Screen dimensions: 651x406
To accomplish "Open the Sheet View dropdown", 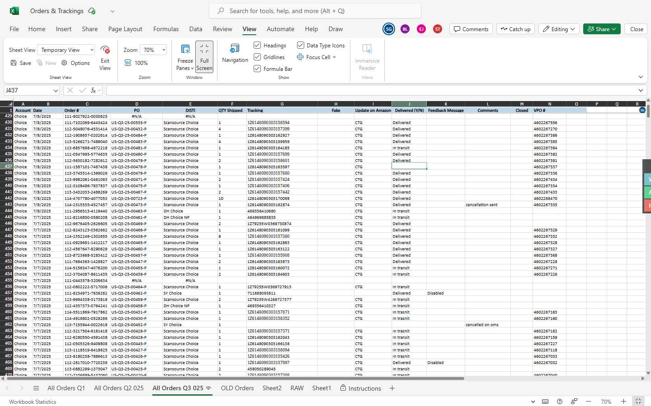I will 66,50.
